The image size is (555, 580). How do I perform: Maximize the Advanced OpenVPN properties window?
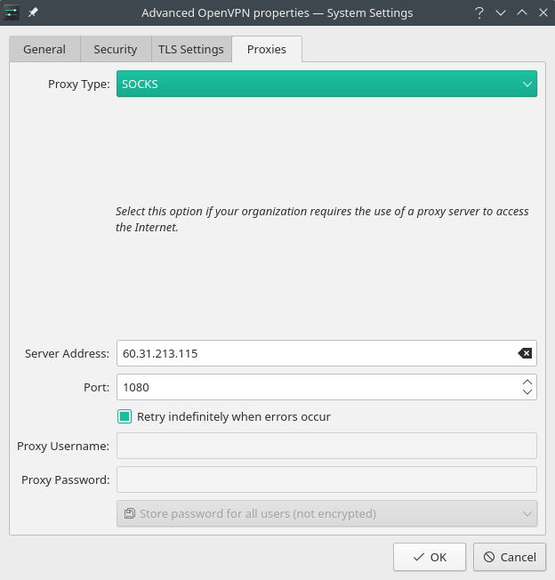tap(522, 12)
